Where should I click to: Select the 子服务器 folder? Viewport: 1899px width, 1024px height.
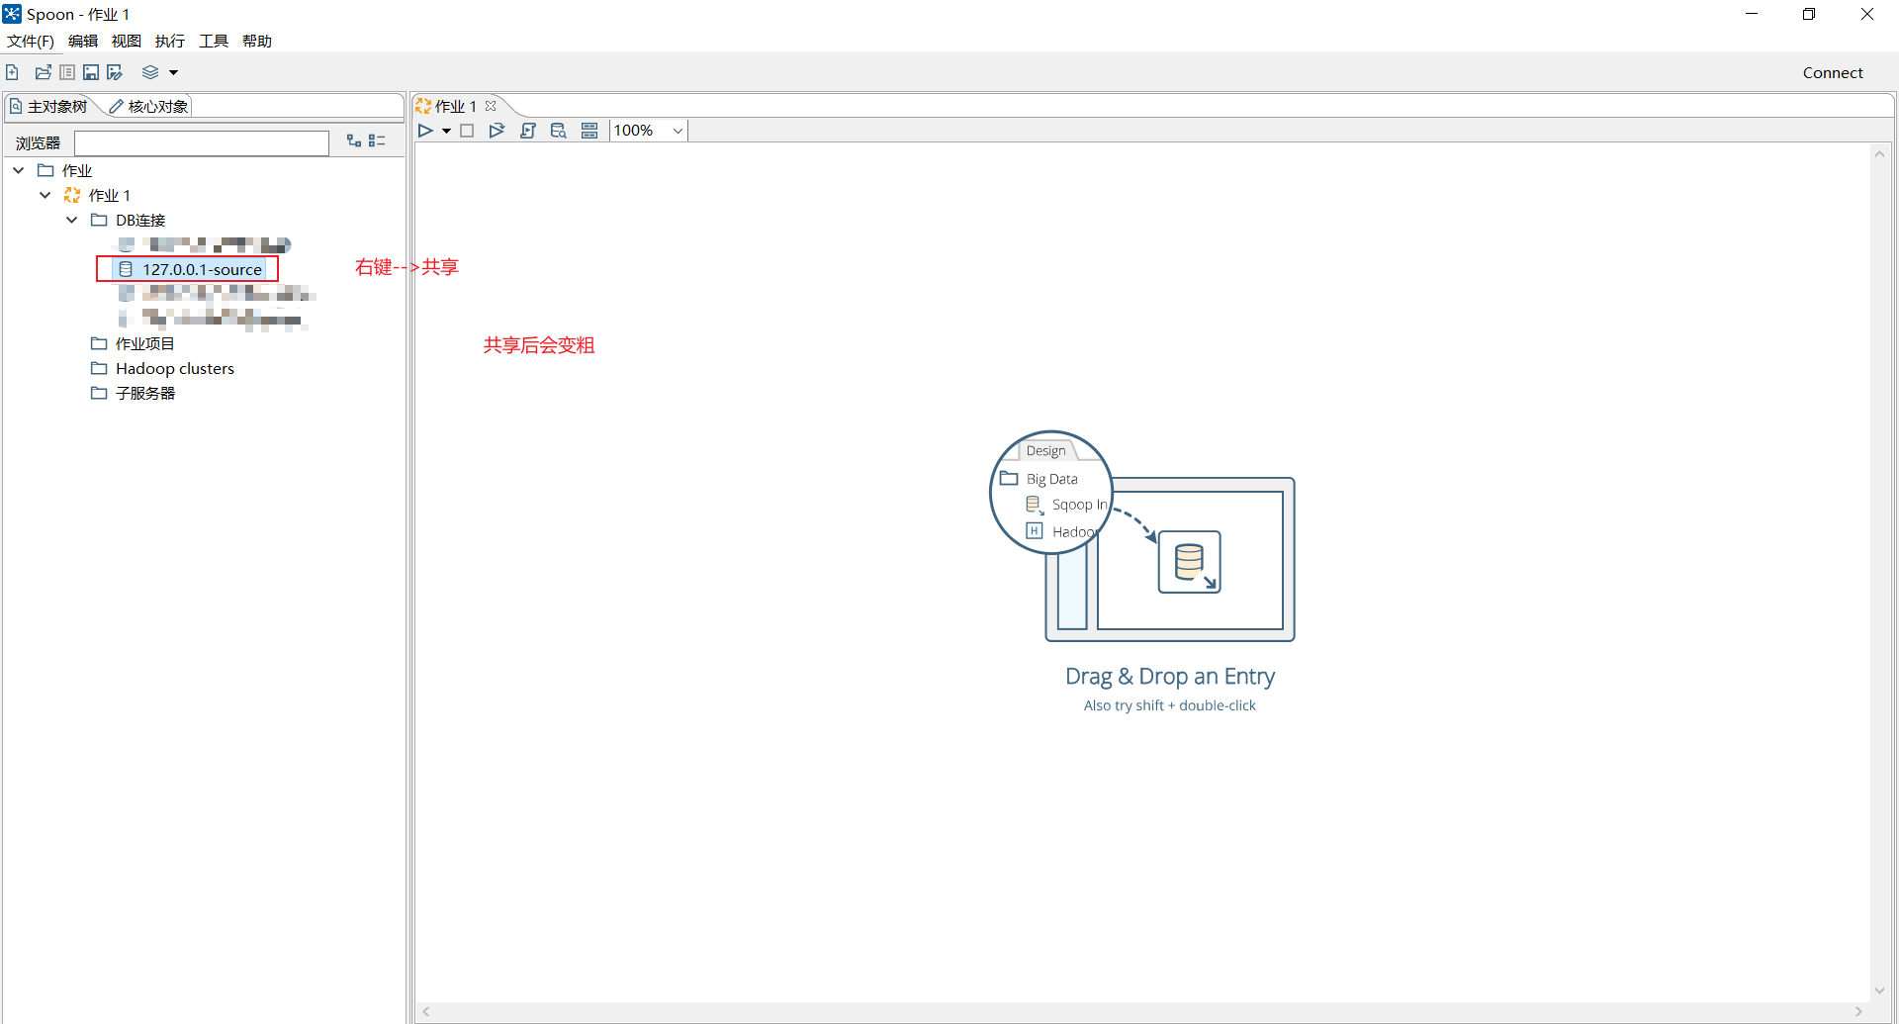pyautogui.click(x=144, y=393)
